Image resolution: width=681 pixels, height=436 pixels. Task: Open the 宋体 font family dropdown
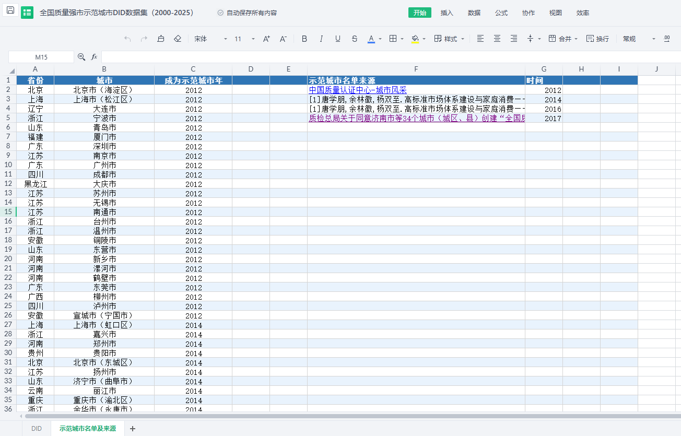210,39
